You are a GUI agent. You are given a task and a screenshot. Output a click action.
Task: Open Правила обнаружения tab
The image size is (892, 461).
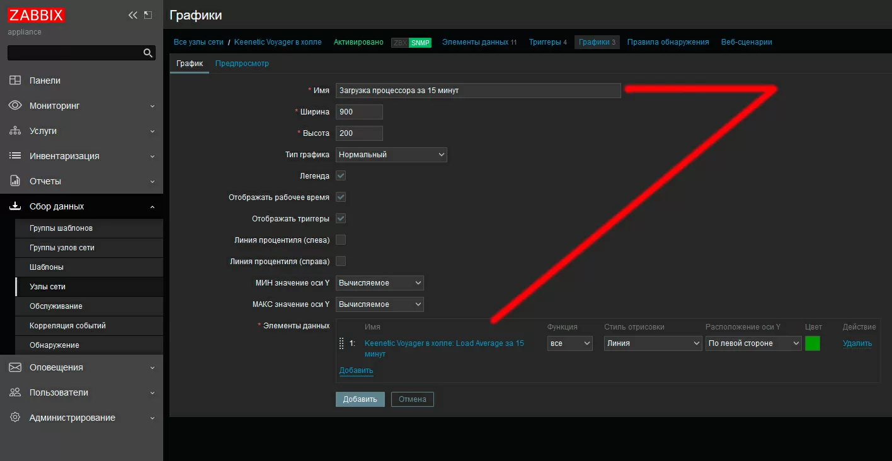click(668, 42)
